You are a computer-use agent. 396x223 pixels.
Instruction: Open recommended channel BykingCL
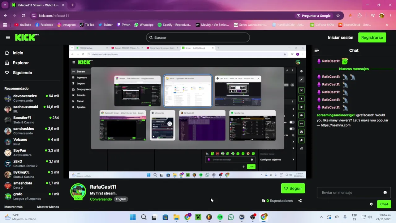[x=32, y=174]
